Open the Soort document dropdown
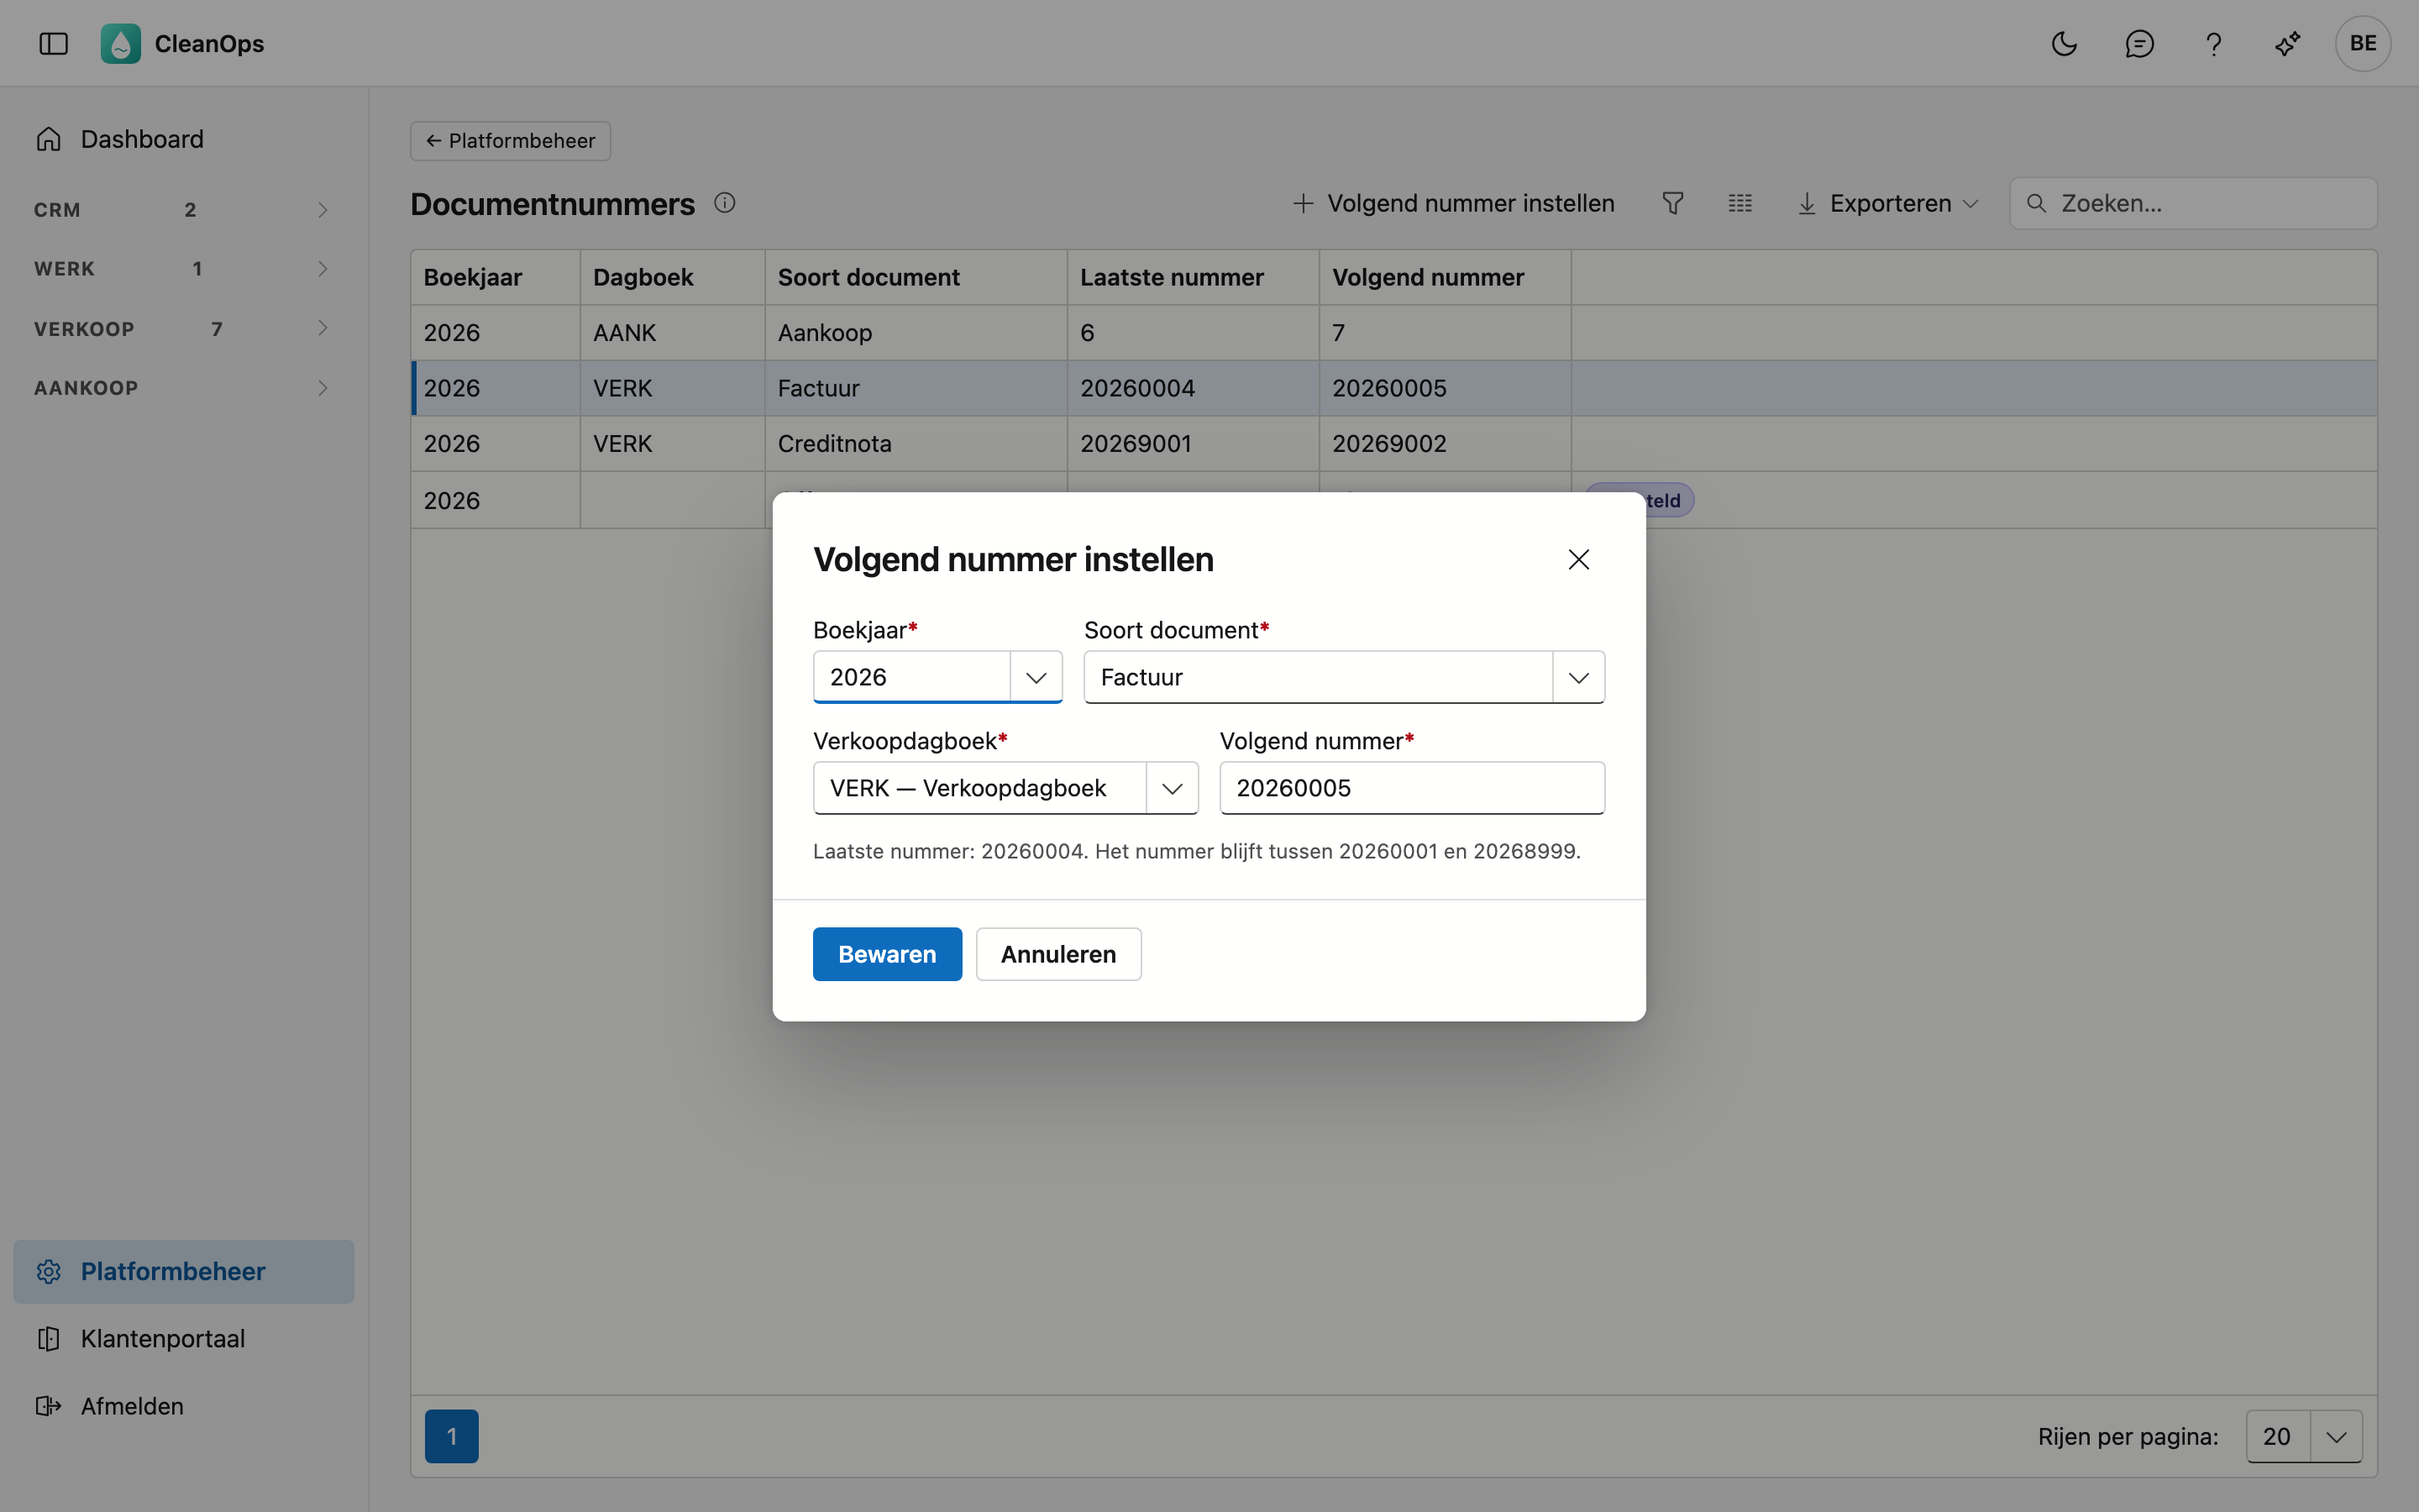The image size is (2419, 1512). [x=1343, y=677]
